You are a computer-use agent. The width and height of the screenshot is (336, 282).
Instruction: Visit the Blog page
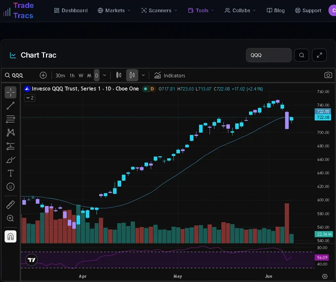(x=276, y=10)
